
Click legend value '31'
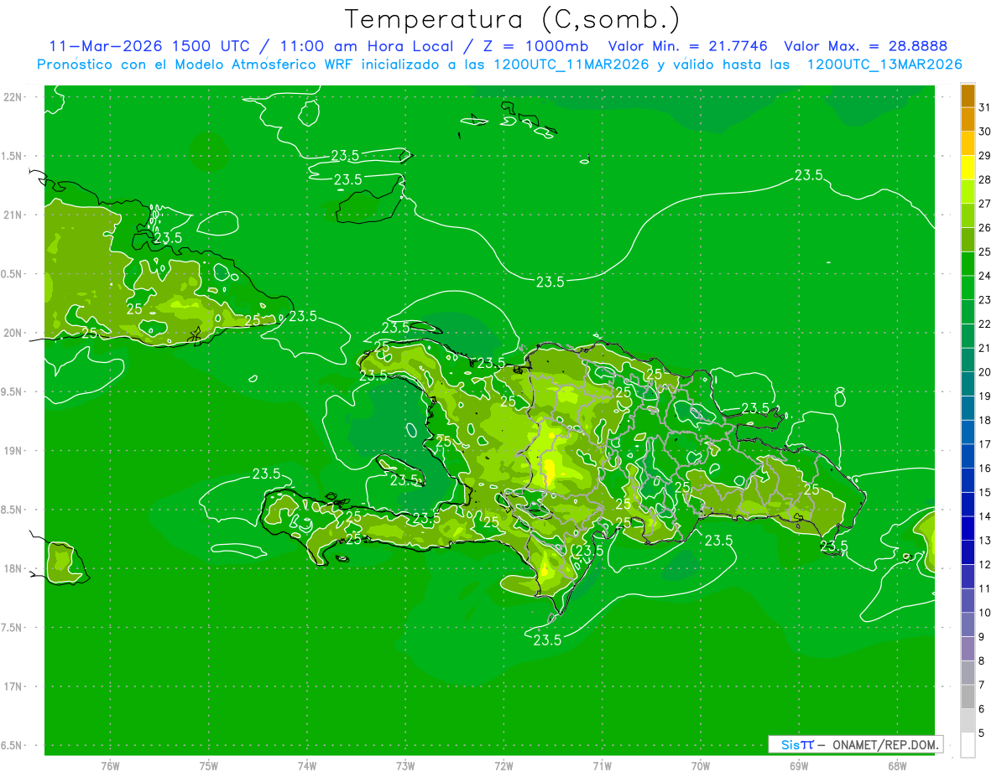984,107
